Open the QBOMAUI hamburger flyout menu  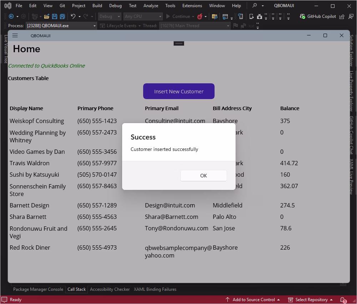tap(15, 35)
